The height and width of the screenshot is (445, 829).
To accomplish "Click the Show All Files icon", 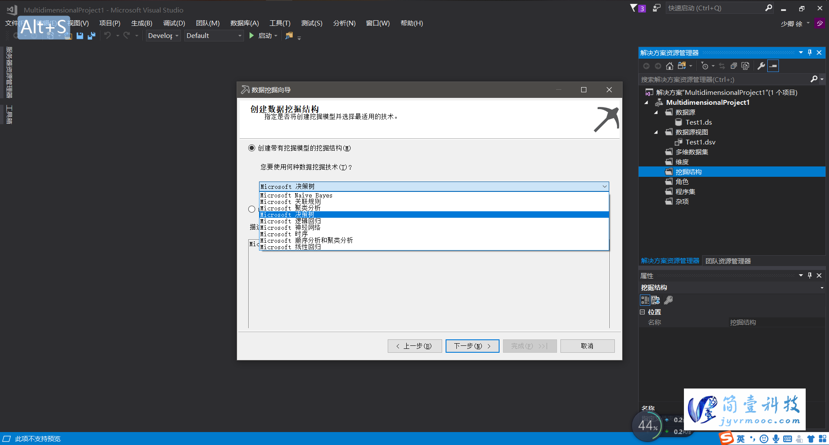I will coord(745,66).
